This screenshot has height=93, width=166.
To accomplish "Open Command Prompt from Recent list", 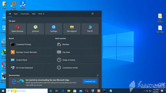I will click(31, 44).
